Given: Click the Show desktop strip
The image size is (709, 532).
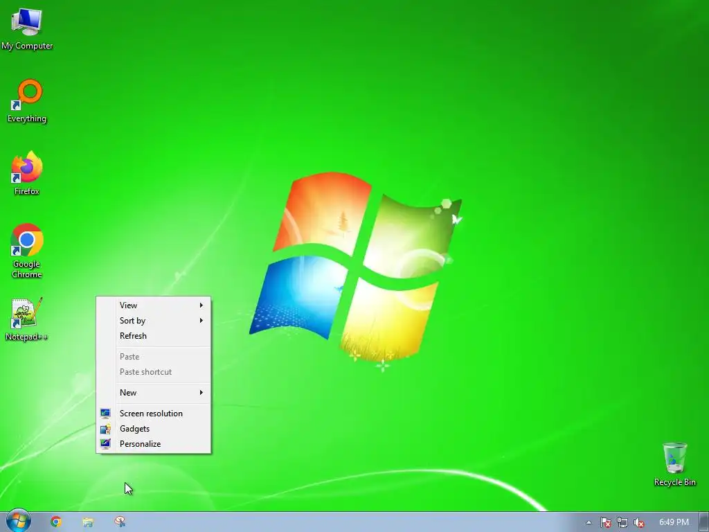Looking at the screenshot, I should coord(703,522).
